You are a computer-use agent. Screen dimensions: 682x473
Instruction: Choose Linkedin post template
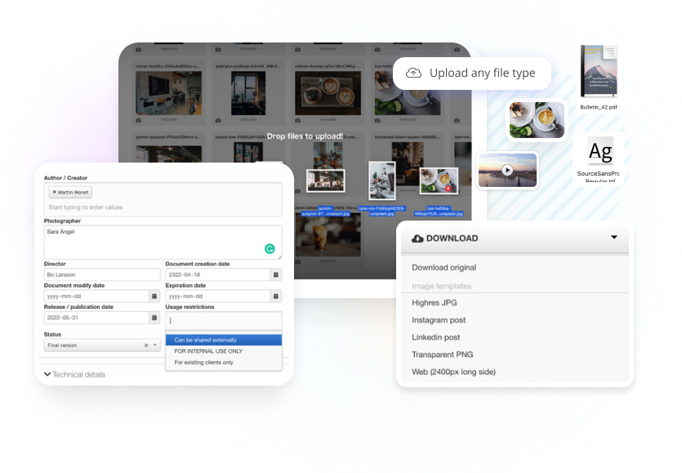(436, 337)
